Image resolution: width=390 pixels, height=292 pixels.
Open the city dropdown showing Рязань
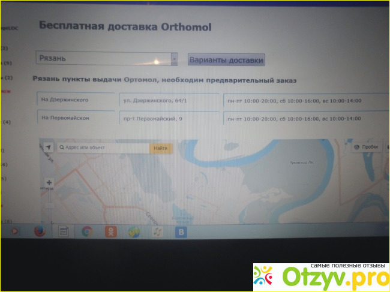102,59
